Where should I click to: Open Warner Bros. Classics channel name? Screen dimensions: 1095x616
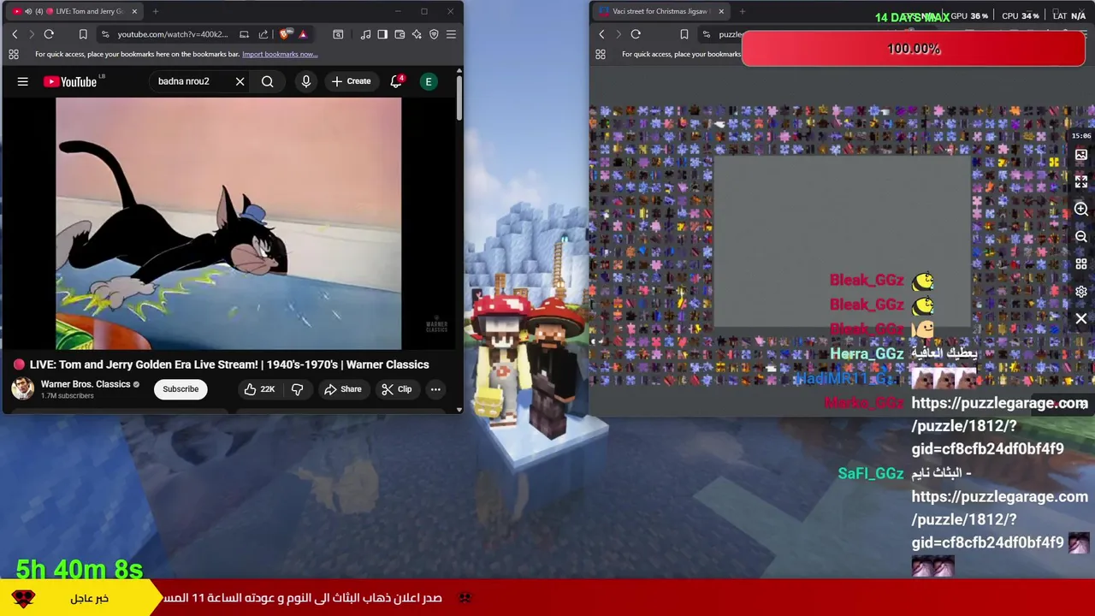tap(86, 384)
